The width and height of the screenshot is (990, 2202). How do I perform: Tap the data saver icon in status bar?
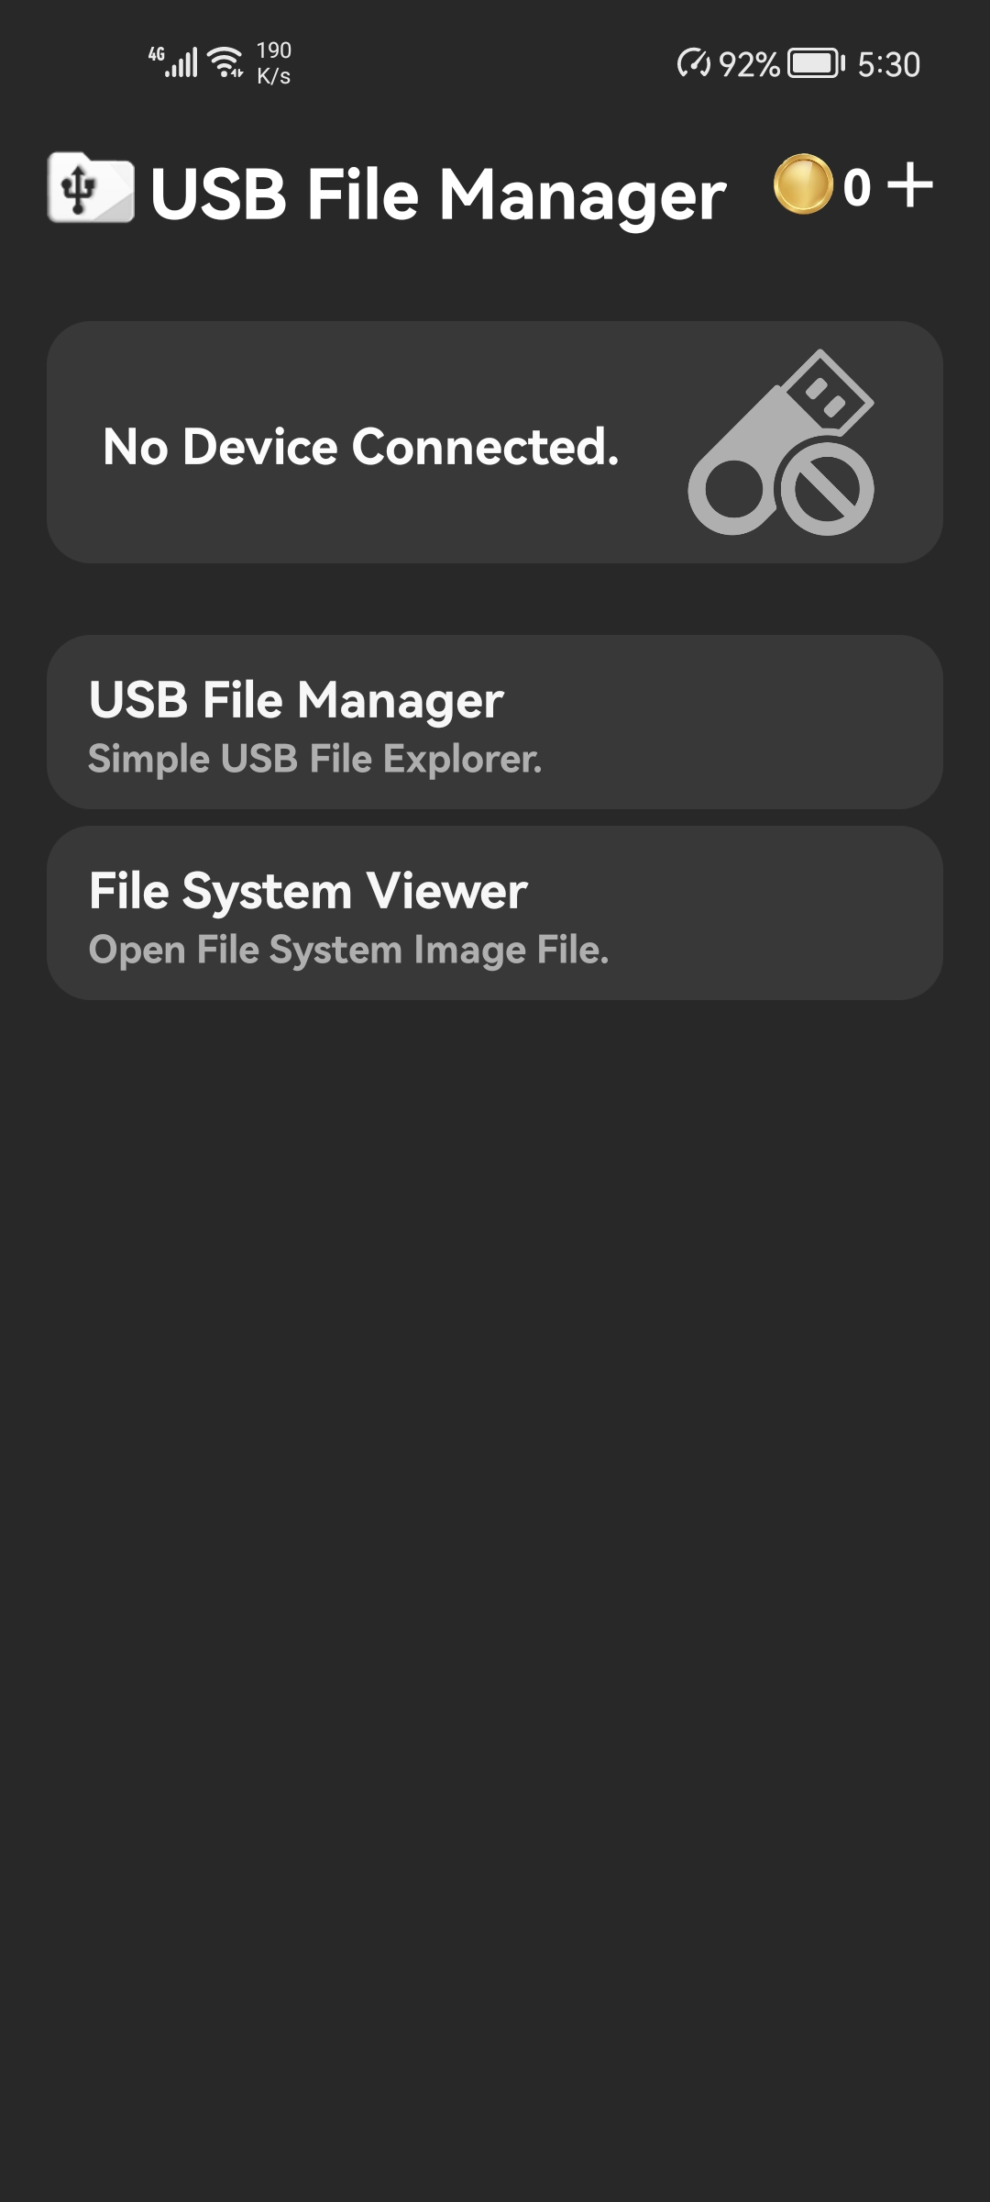(694, 61)
